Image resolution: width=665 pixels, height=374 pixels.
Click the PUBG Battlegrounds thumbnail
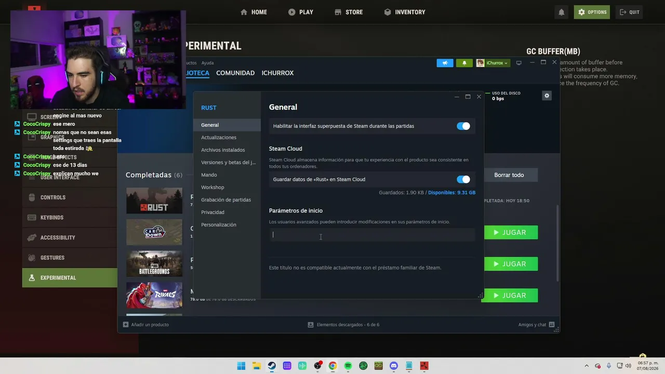[154, 263]
